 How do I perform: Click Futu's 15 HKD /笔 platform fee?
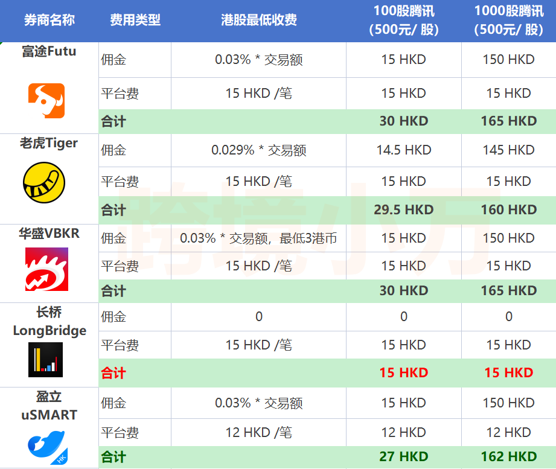[259, 94]
